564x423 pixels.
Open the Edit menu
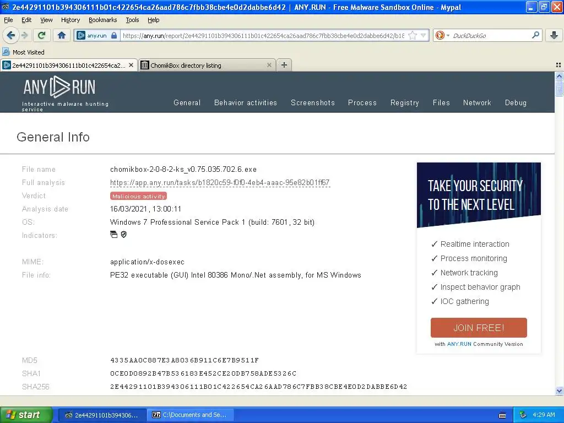click(x=26, y=20)
